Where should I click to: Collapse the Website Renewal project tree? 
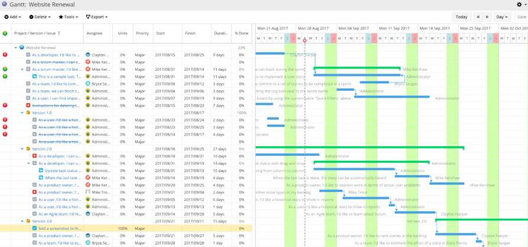[16, 48]
